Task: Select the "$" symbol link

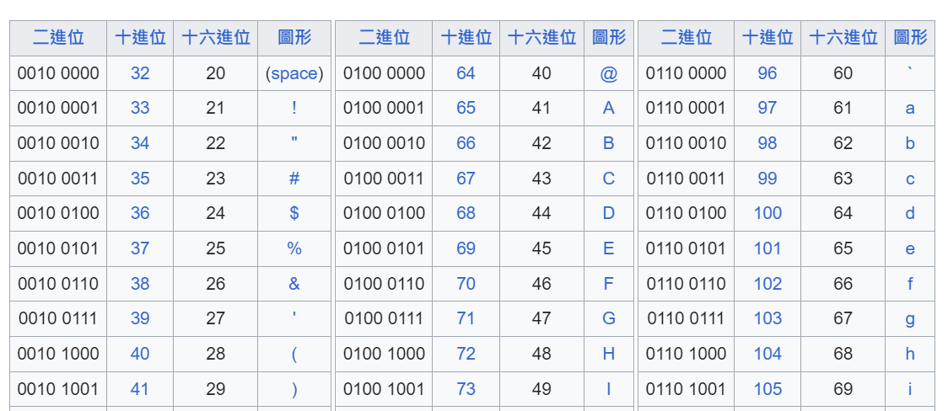Action: coord(294,213)
